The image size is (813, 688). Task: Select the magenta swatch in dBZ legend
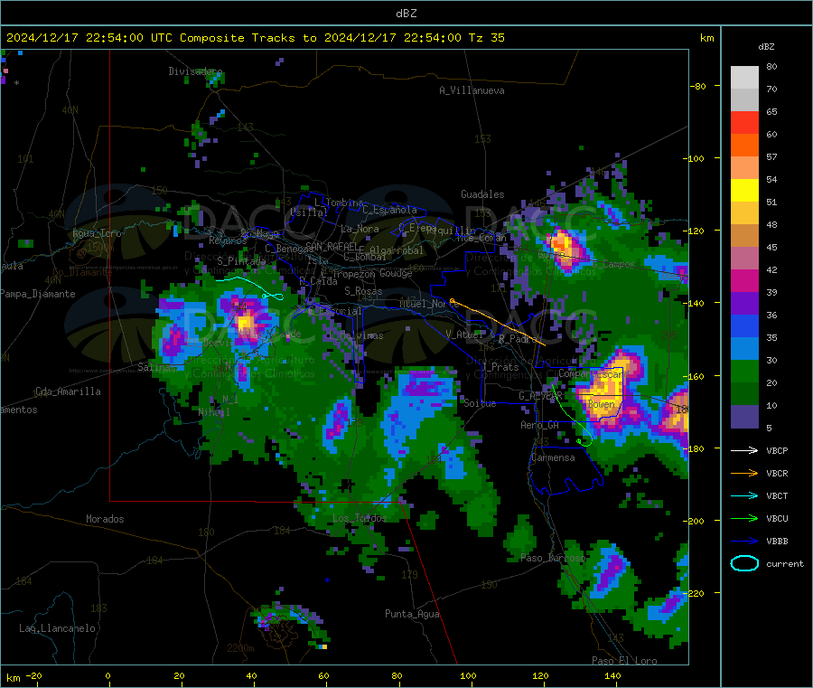coord(744,280)
